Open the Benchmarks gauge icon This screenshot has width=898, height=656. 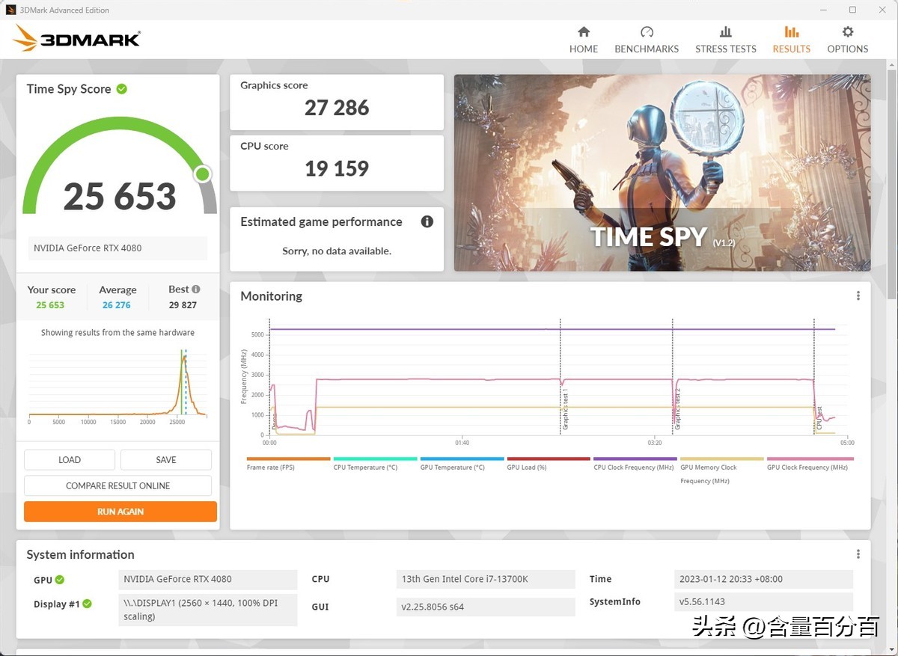647,32
